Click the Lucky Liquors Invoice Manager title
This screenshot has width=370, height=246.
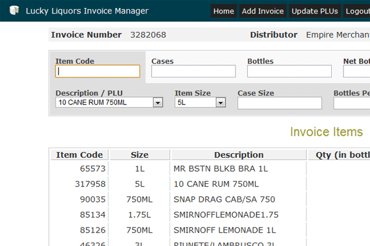click(87, 11)
